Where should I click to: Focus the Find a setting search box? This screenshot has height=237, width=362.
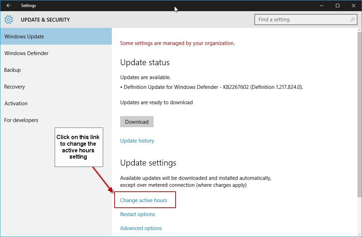[x=306, y=20]
